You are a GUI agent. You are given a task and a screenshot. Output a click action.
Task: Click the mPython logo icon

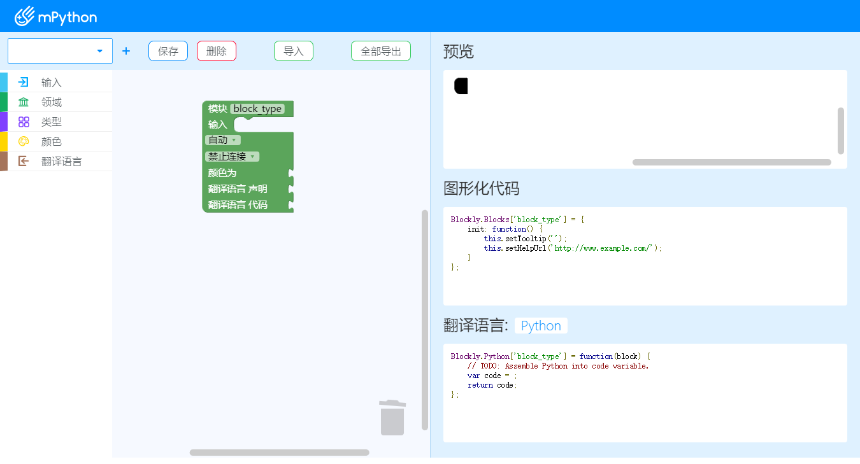point(24,16)
